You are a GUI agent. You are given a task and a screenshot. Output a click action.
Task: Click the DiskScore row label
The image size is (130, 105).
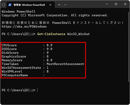(10, 53)
